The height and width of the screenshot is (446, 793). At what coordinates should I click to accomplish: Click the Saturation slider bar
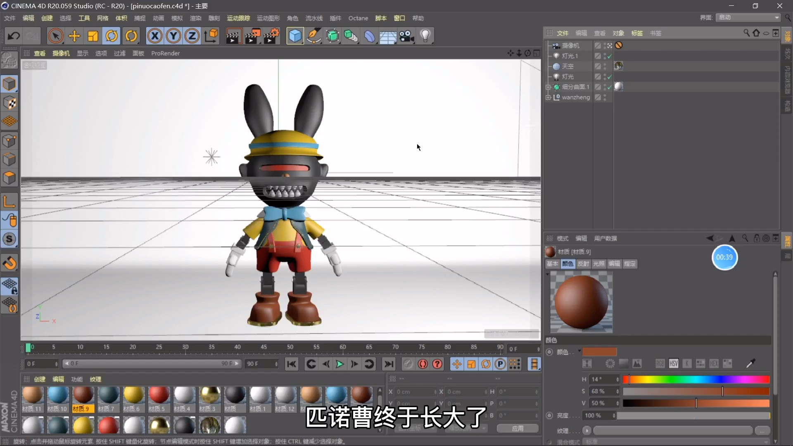[696, 391]
